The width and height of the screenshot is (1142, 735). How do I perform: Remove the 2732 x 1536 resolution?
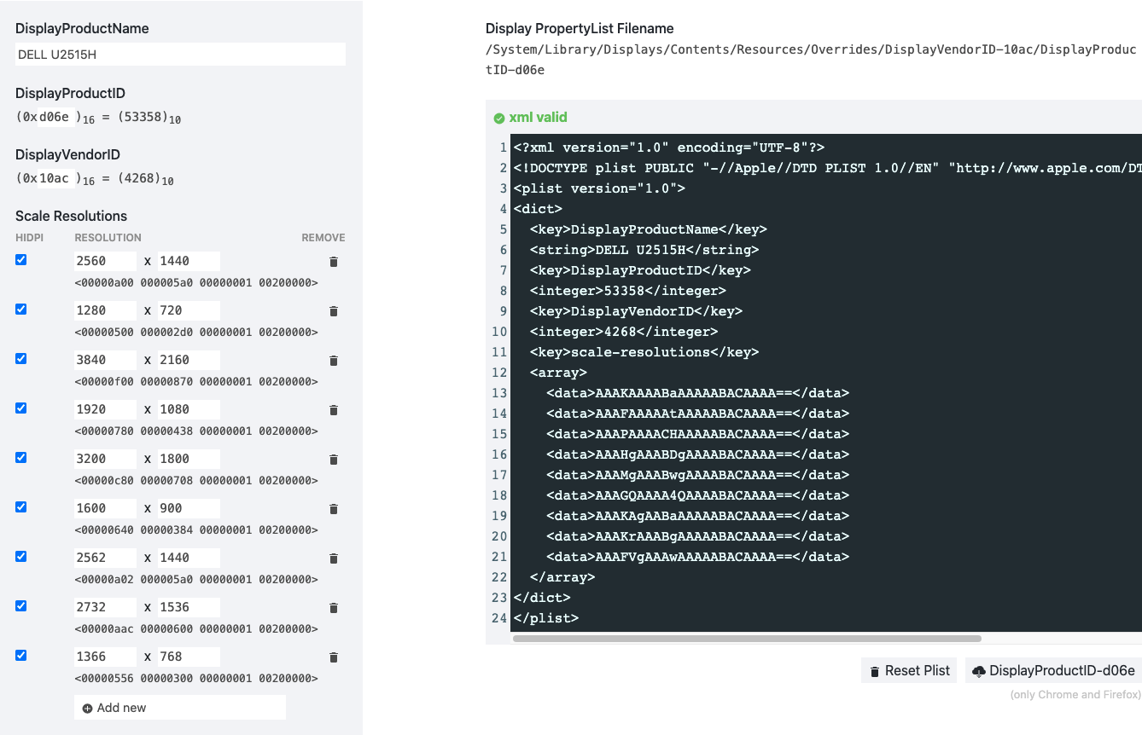(x=334, y=608)
